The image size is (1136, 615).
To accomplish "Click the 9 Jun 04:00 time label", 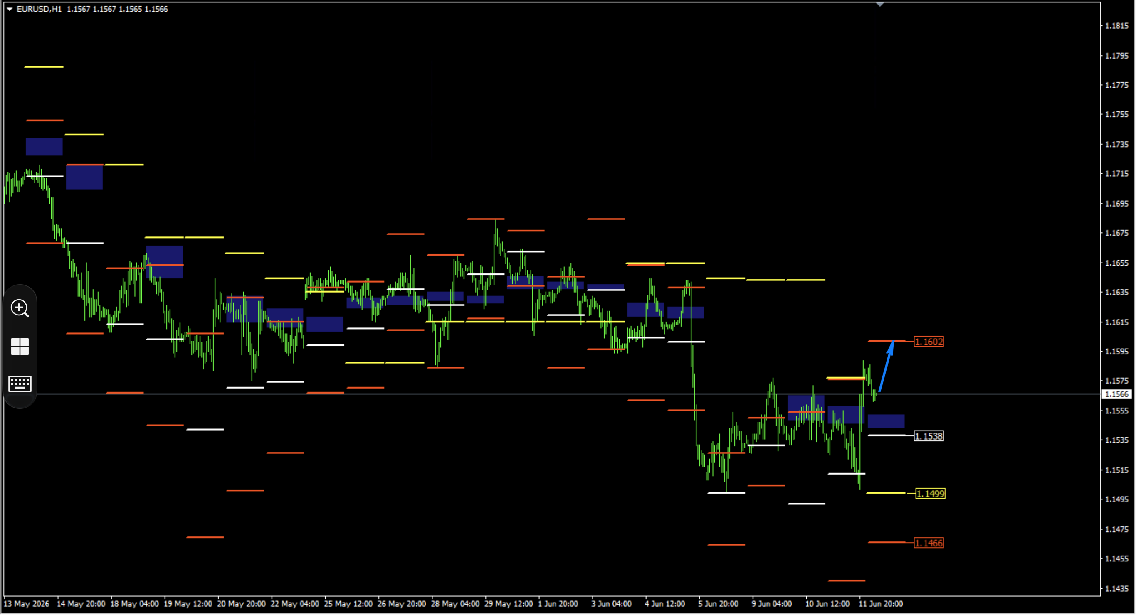I will click(x=772, y=603).
